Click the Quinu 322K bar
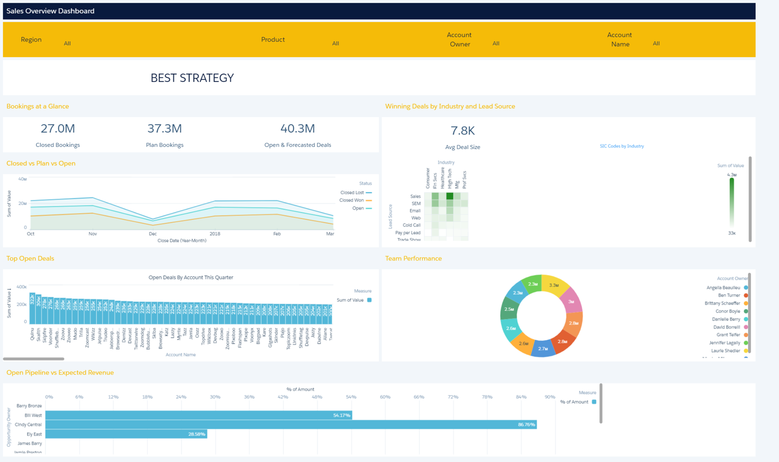Image resolution: width=779 pixels, height=462 pixels. pos(33,308)
